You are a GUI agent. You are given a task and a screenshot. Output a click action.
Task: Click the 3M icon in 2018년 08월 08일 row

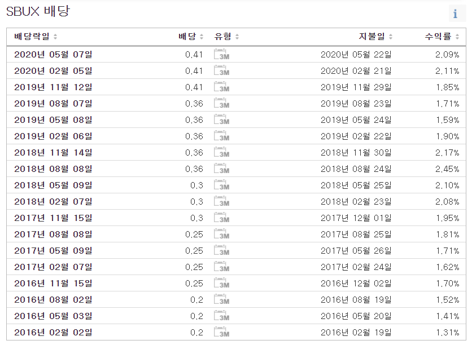pyautogui.click(x=221, y=169)
